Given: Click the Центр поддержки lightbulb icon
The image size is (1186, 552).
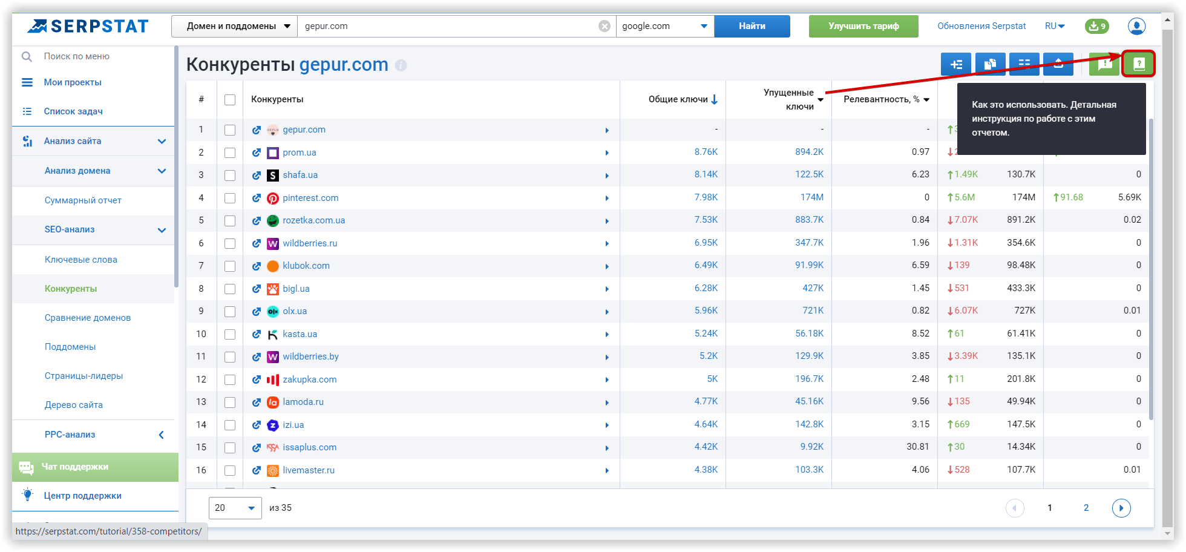Looking at the screenshot, I should 27,494.
